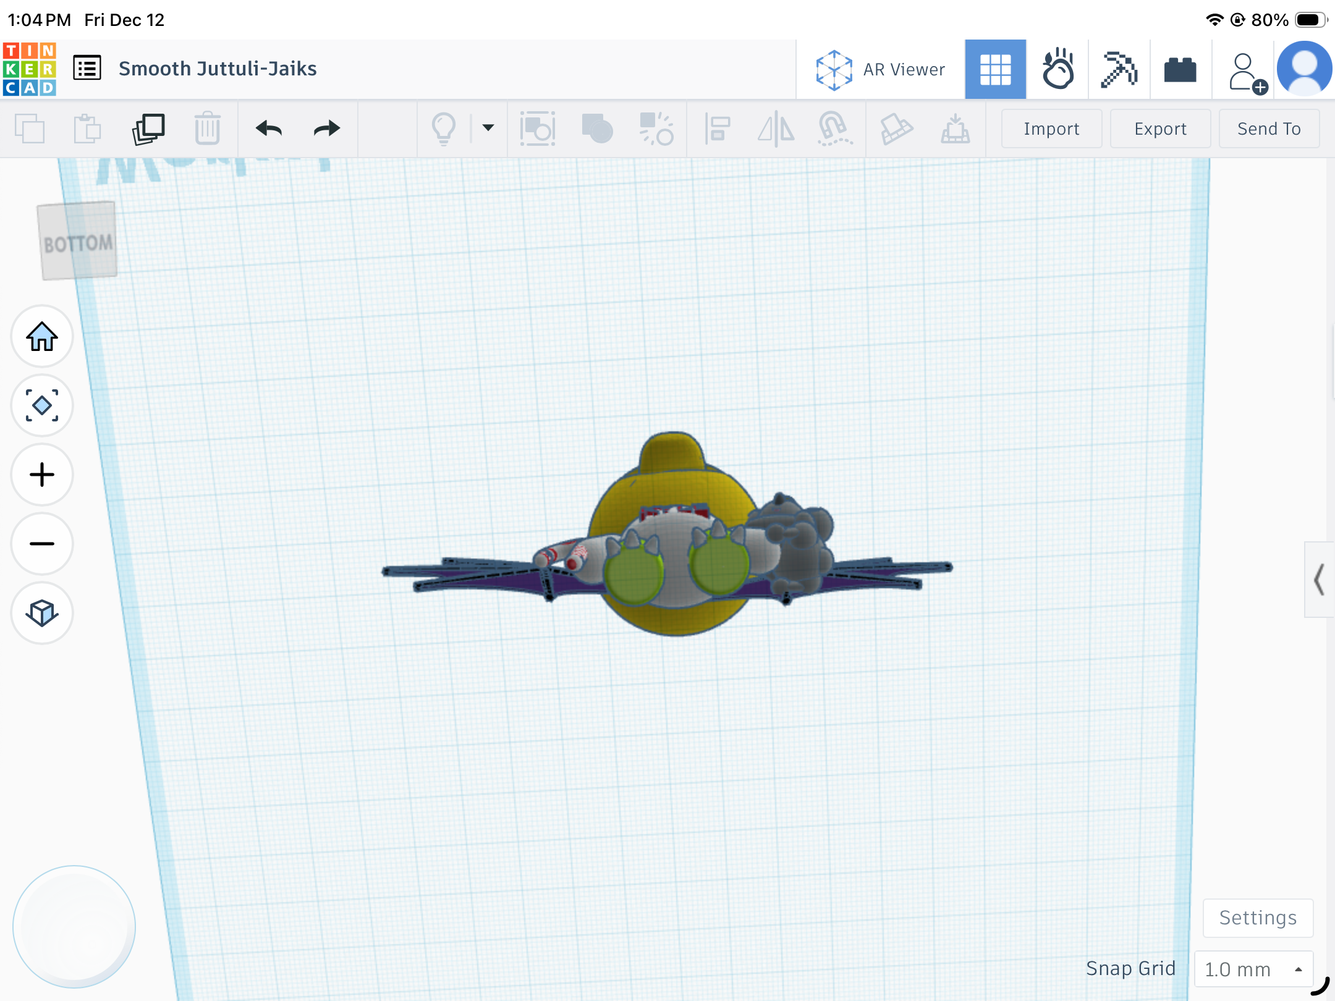This screenshot has height=1001, width=1335.
Task: Fit all shapes in view
Action: 42,405
